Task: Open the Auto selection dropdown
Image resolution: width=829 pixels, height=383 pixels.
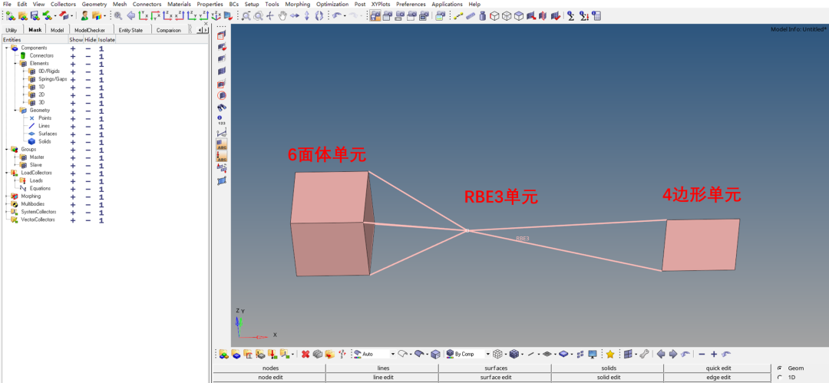Action: (392, 354)
